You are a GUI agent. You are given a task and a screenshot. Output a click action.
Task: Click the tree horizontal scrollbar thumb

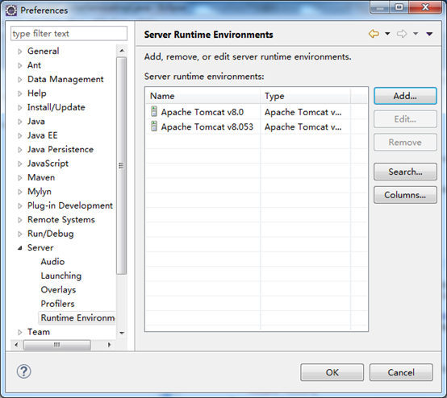tap(57, 345)
